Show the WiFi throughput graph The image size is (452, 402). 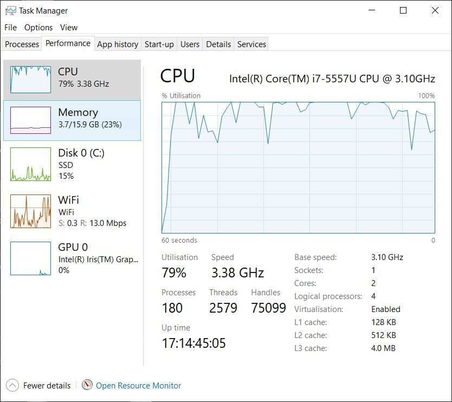pos(30,211)
